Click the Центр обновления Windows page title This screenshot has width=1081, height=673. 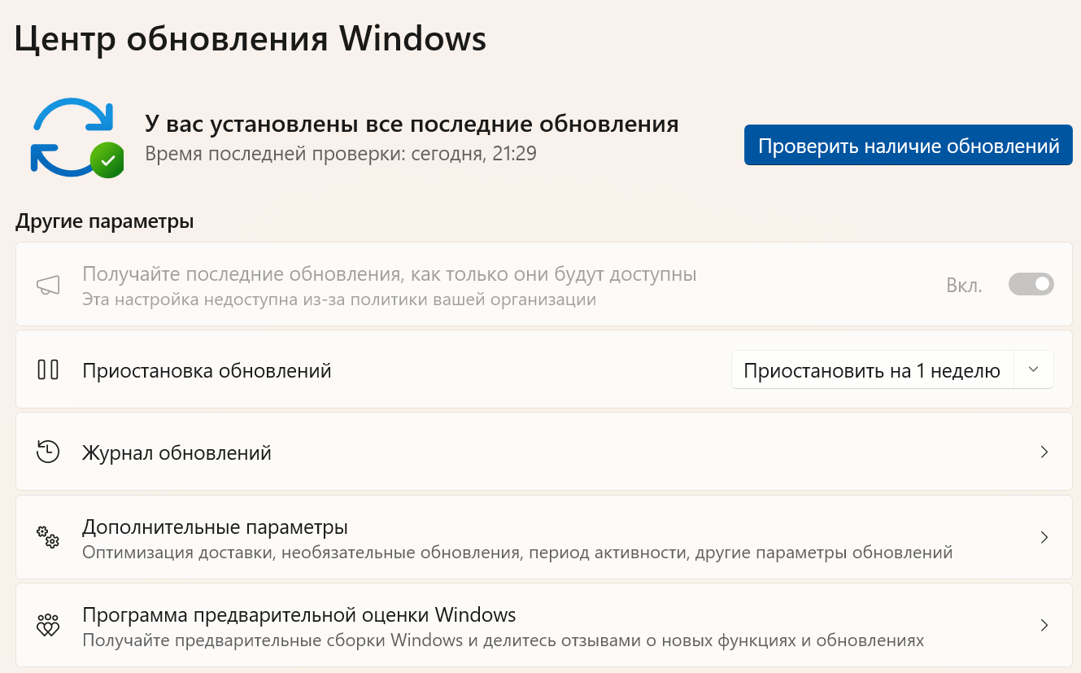[x=251, y=38]
